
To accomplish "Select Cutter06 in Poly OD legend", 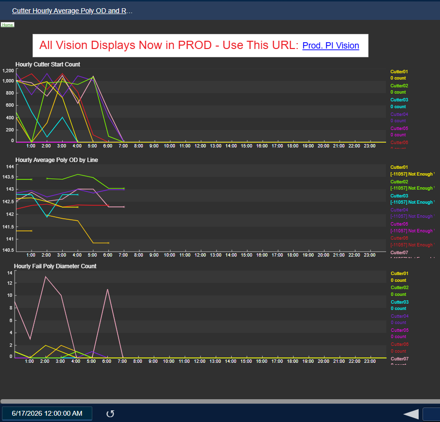I will (x=399, y=238).
